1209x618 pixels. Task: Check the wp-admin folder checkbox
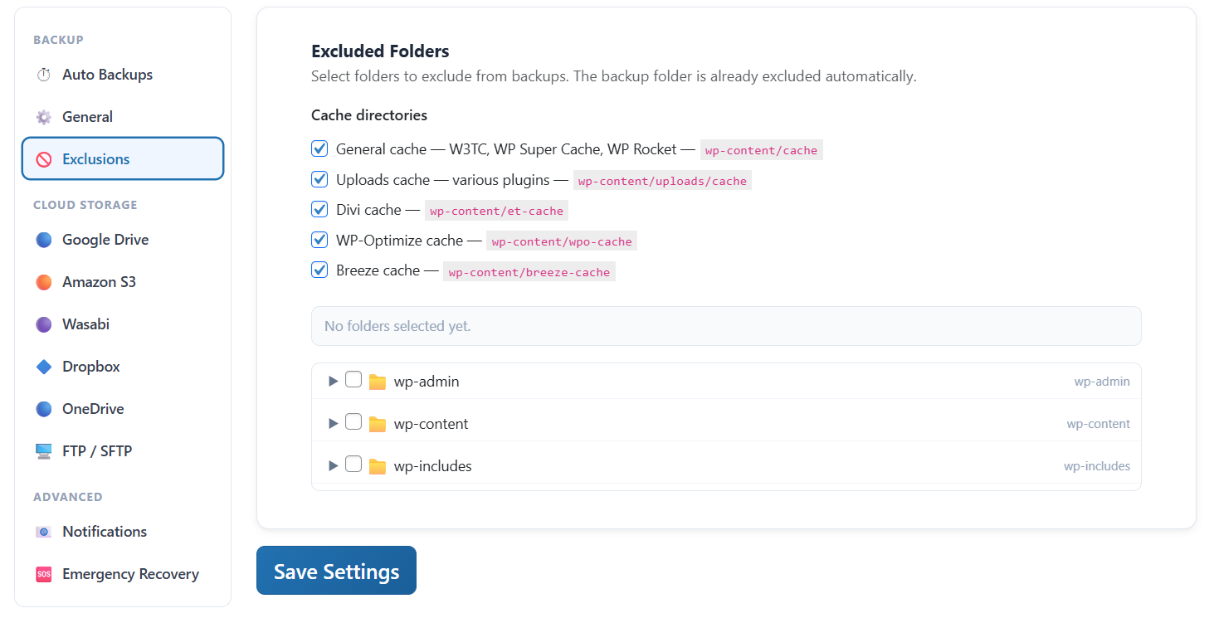tap(353, 380)
